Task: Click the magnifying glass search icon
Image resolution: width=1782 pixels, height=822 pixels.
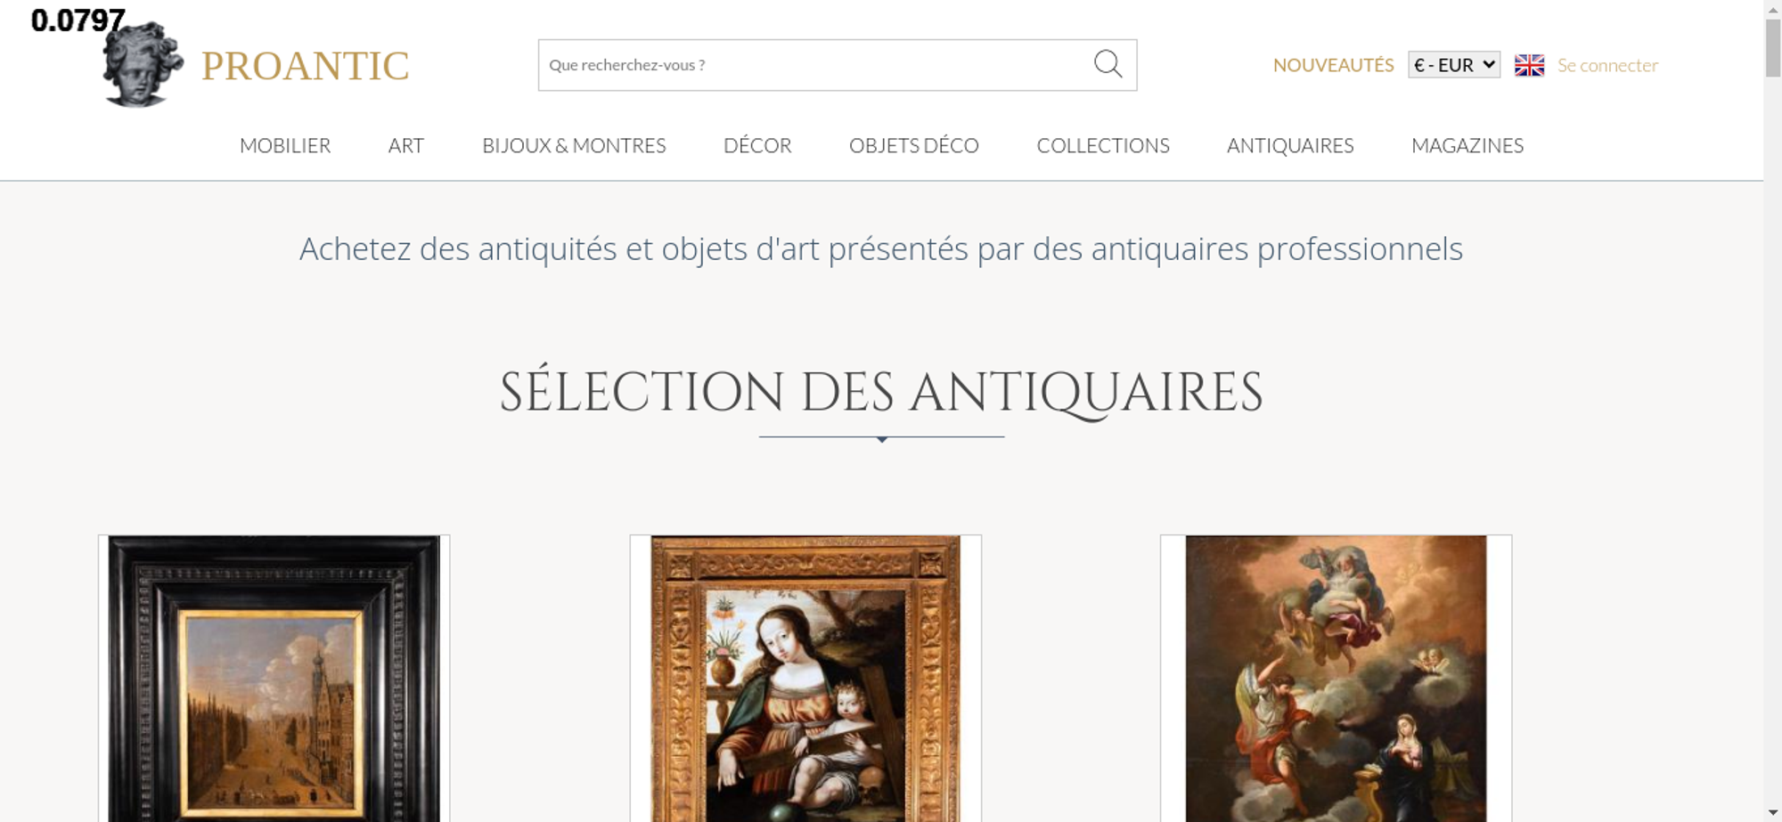Action: coord(1108,64)
